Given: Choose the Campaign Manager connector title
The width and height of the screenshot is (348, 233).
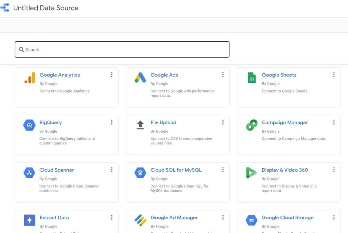Looking at the screenshot, I should click(x=285, y=123).
